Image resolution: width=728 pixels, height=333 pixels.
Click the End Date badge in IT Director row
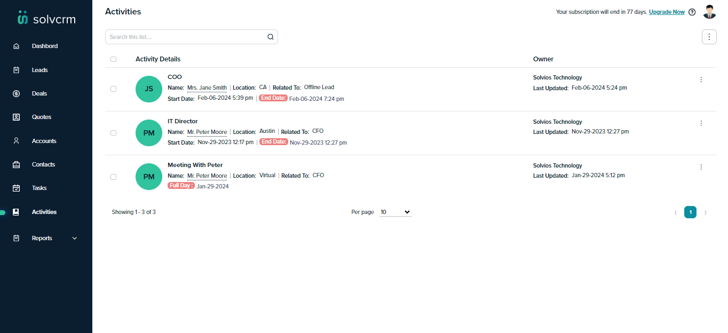coord(273,142)
